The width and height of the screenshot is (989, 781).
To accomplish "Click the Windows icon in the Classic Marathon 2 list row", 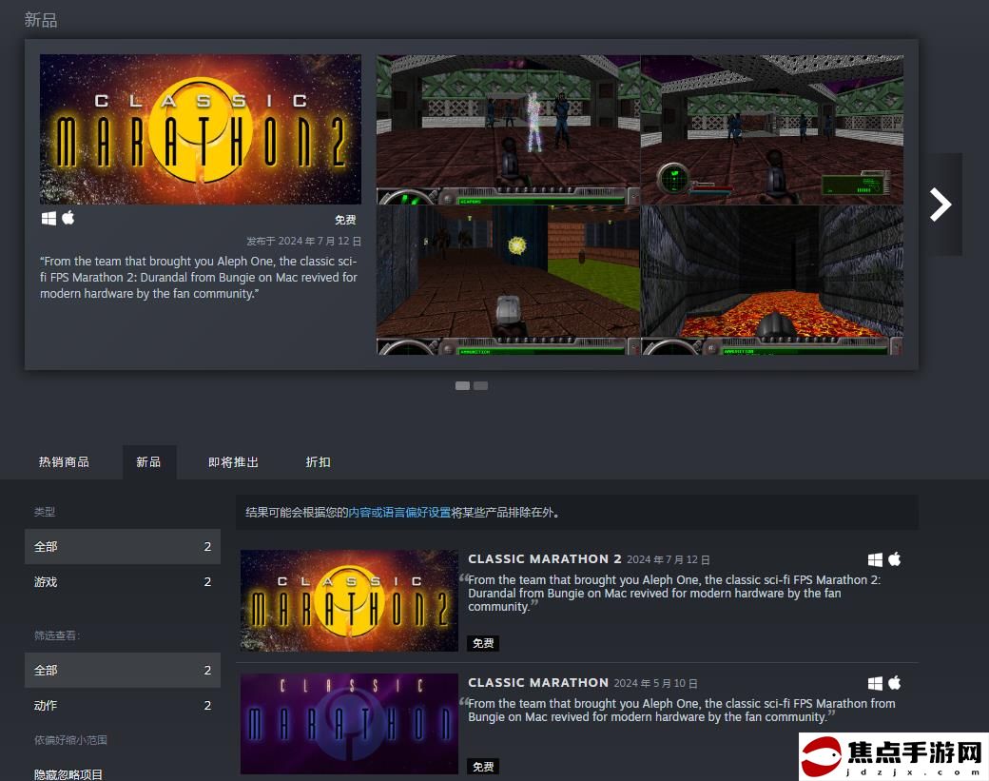I will (x=875, y=559).
